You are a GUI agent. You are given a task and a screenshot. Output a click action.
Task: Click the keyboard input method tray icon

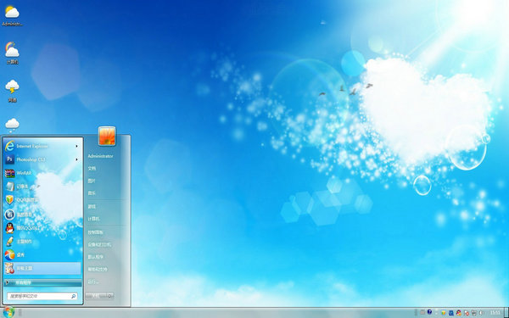click(422, 312)
